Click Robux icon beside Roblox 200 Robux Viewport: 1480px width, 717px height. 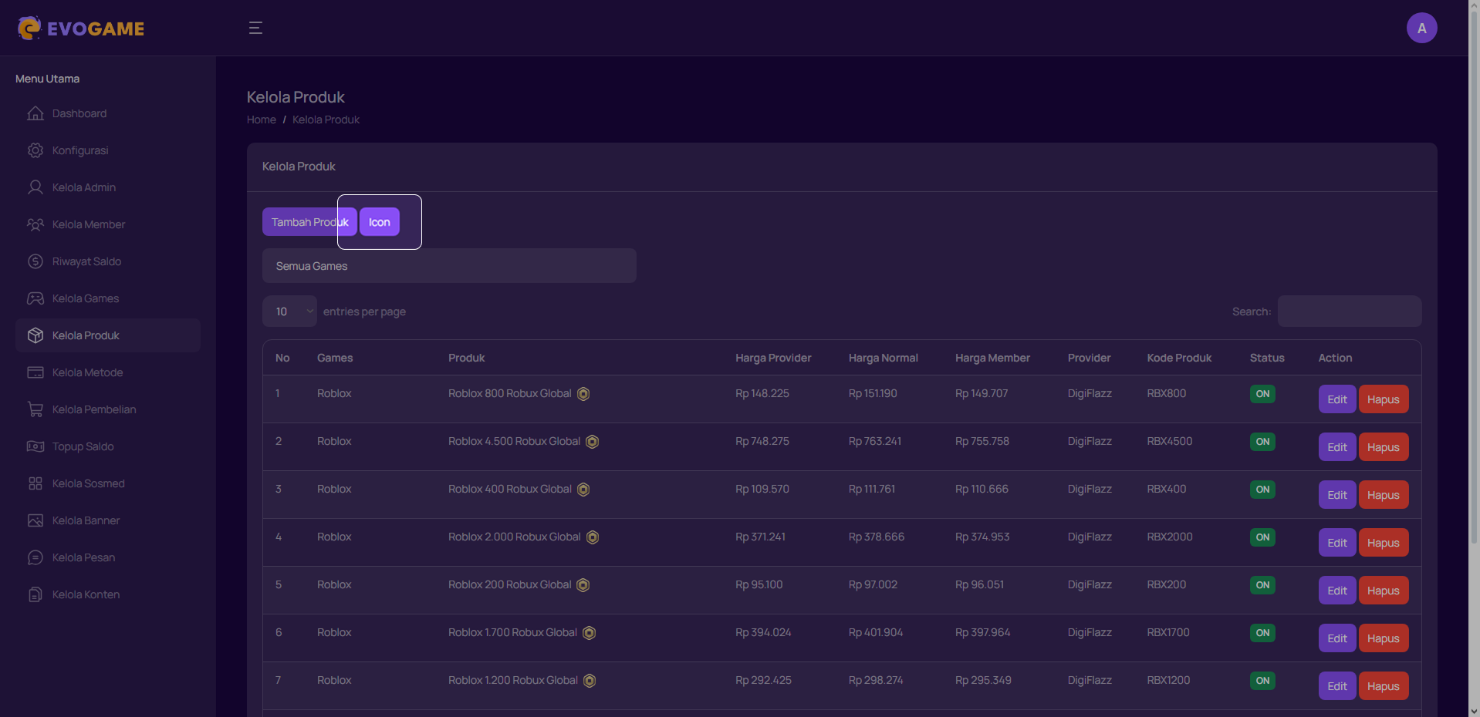[x=583, y=585]
